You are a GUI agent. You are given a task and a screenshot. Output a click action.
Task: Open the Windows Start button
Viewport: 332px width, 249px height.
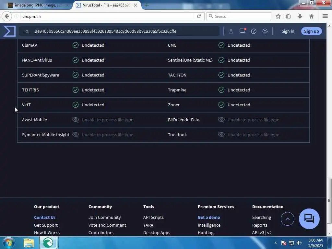(9, 243)
